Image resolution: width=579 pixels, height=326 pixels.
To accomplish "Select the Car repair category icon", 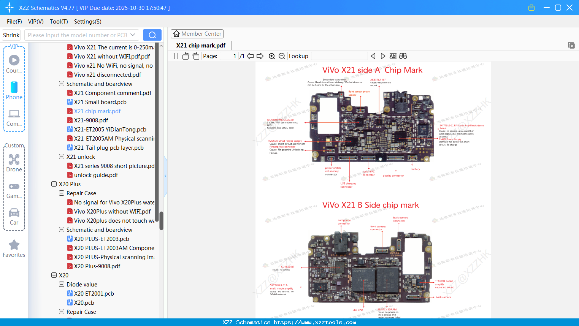I will tap(14, 213).
